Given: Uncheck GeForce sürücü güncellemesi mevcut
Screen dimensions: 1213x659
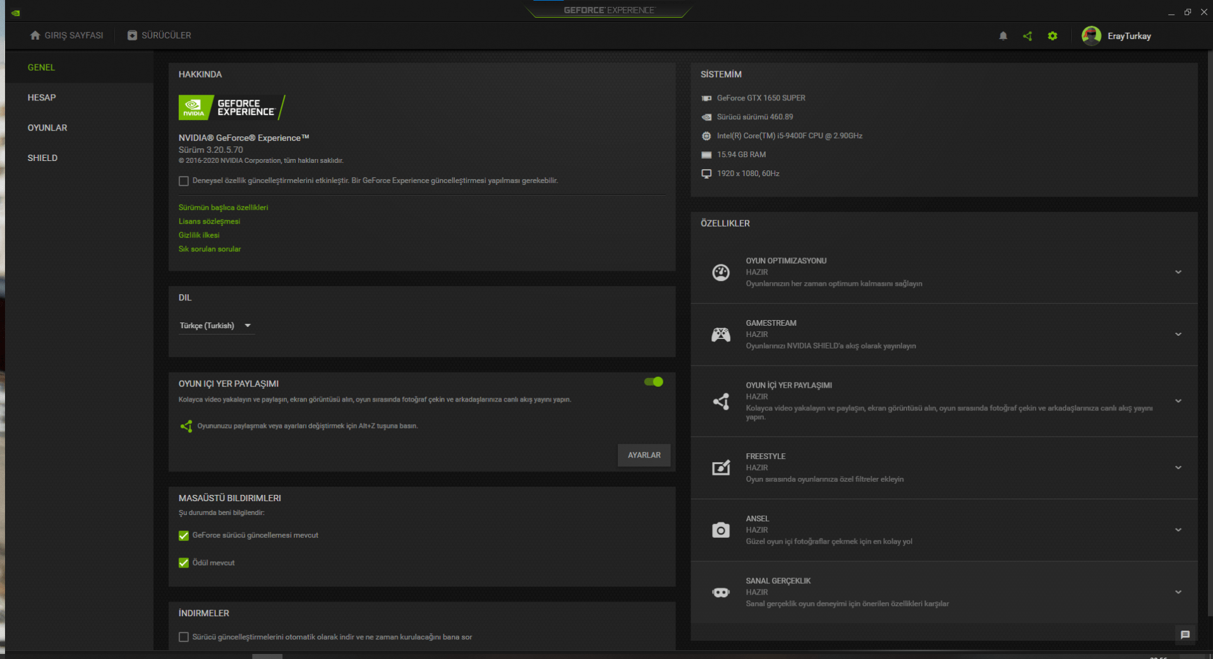Looking at the screenshot, I should tap(184, 536).
